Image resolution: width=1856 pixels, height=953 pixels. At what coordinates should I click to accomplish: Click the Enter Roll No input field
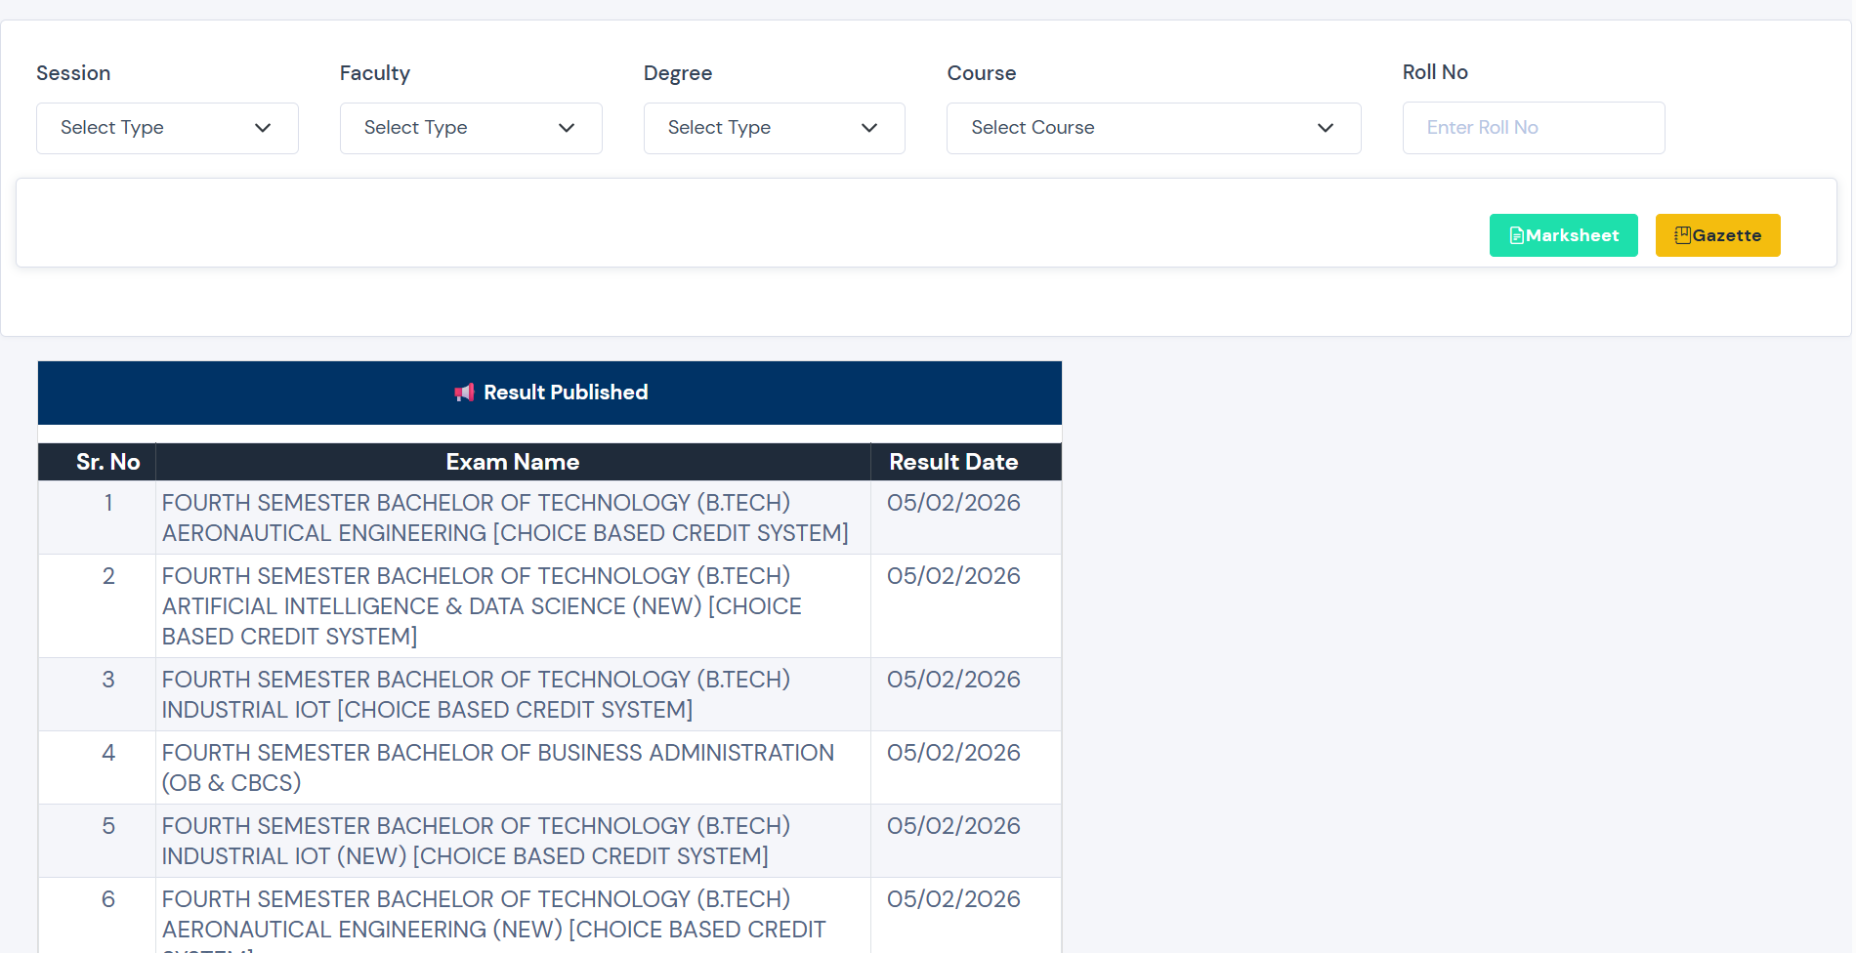pyautogui.click(x=1533, y=128)
